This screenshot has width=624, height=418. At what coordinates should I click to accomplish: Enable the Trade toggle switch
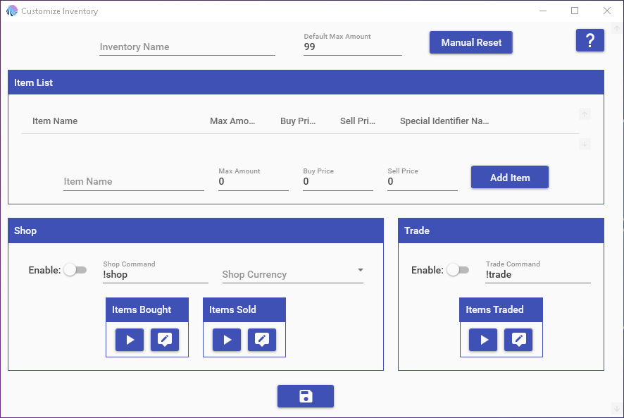[458, 270]
